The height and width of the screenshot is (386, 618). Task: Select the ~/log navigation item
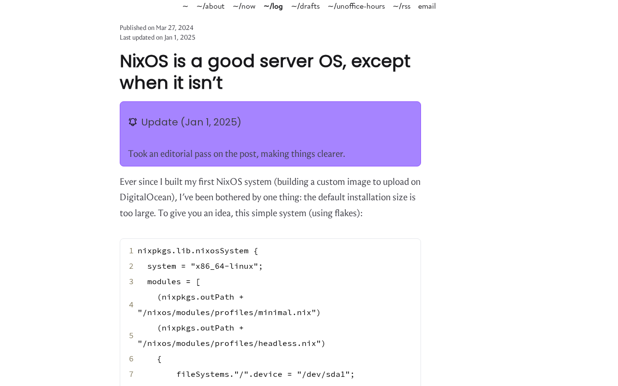click(273, 6)
